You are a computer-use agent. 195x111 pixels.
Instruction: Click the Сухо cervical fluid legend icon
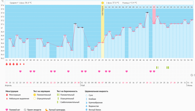click(87, 95)
